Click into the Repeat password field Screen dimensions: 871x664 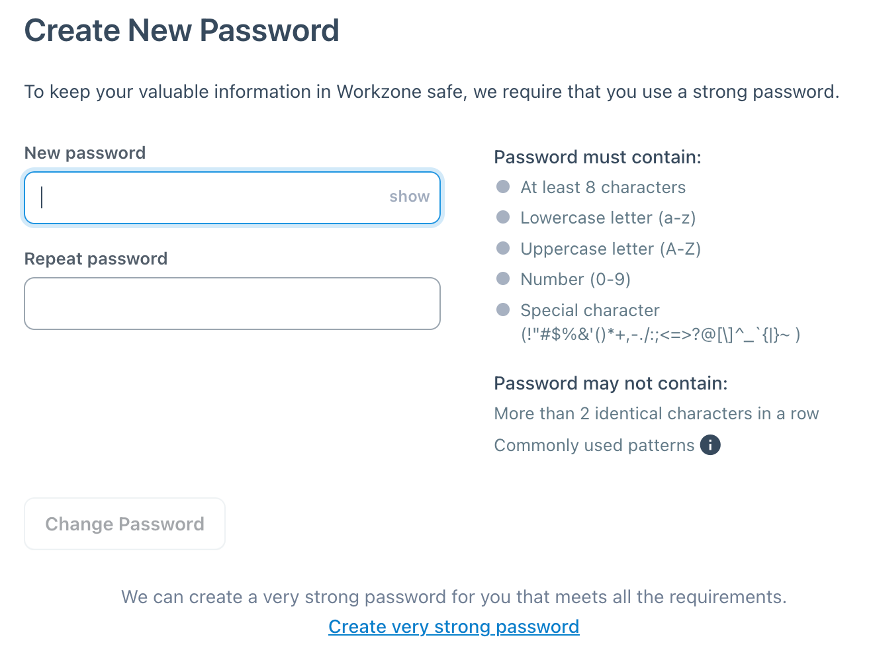232,304
